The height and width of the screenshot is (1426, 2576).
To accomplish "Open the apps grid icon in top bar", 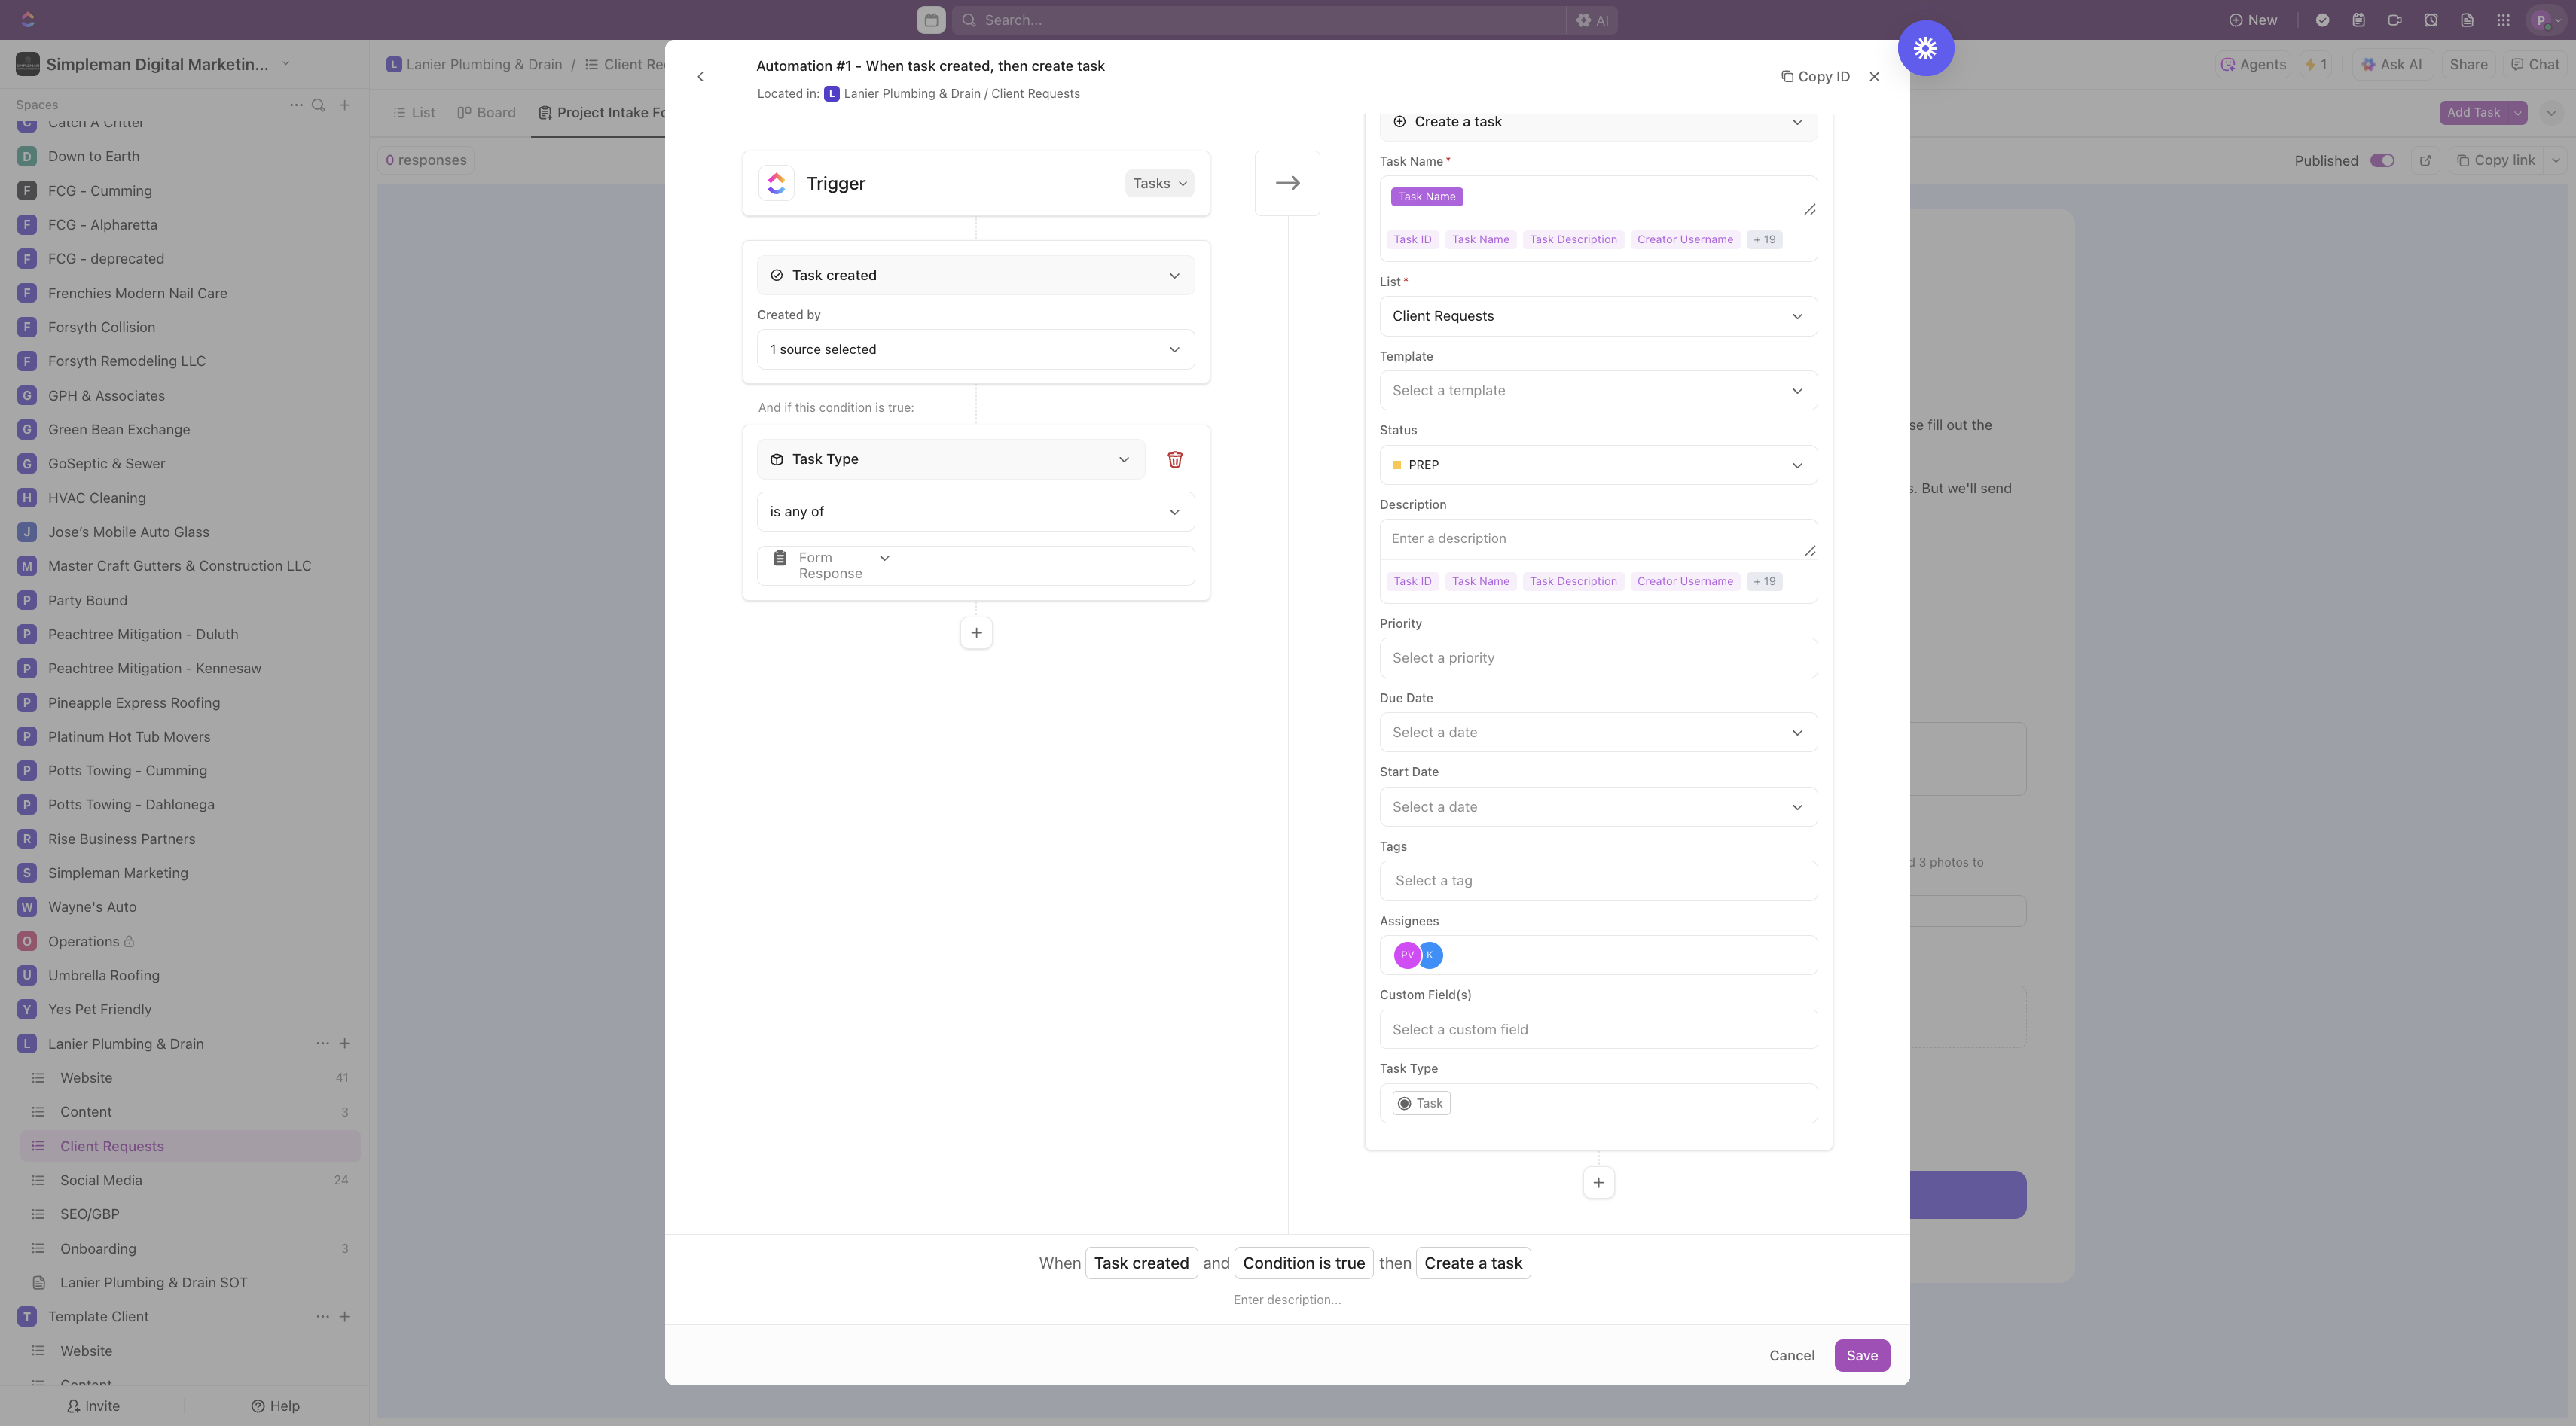I will 2503,20.
